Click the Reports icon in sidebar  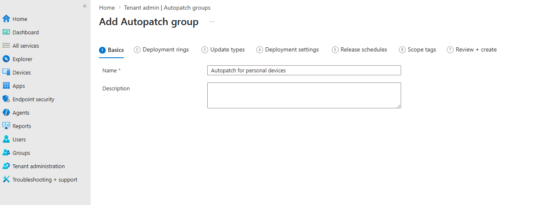click(x=6, y=126)
